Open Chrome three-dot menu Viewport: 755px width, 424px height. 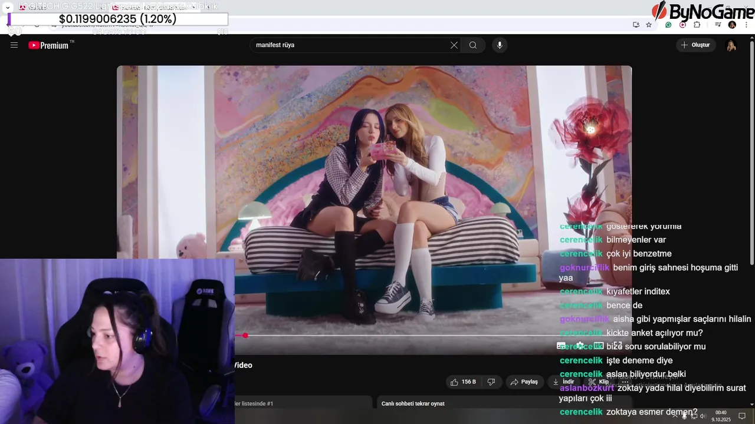click(x=747, y=25)
